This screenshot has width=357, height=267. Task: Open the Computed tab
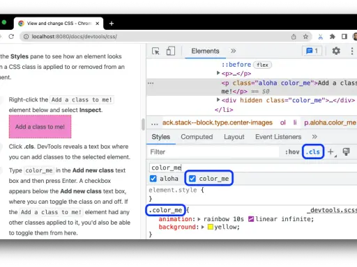pyautogui.click(x=197, y=137)
